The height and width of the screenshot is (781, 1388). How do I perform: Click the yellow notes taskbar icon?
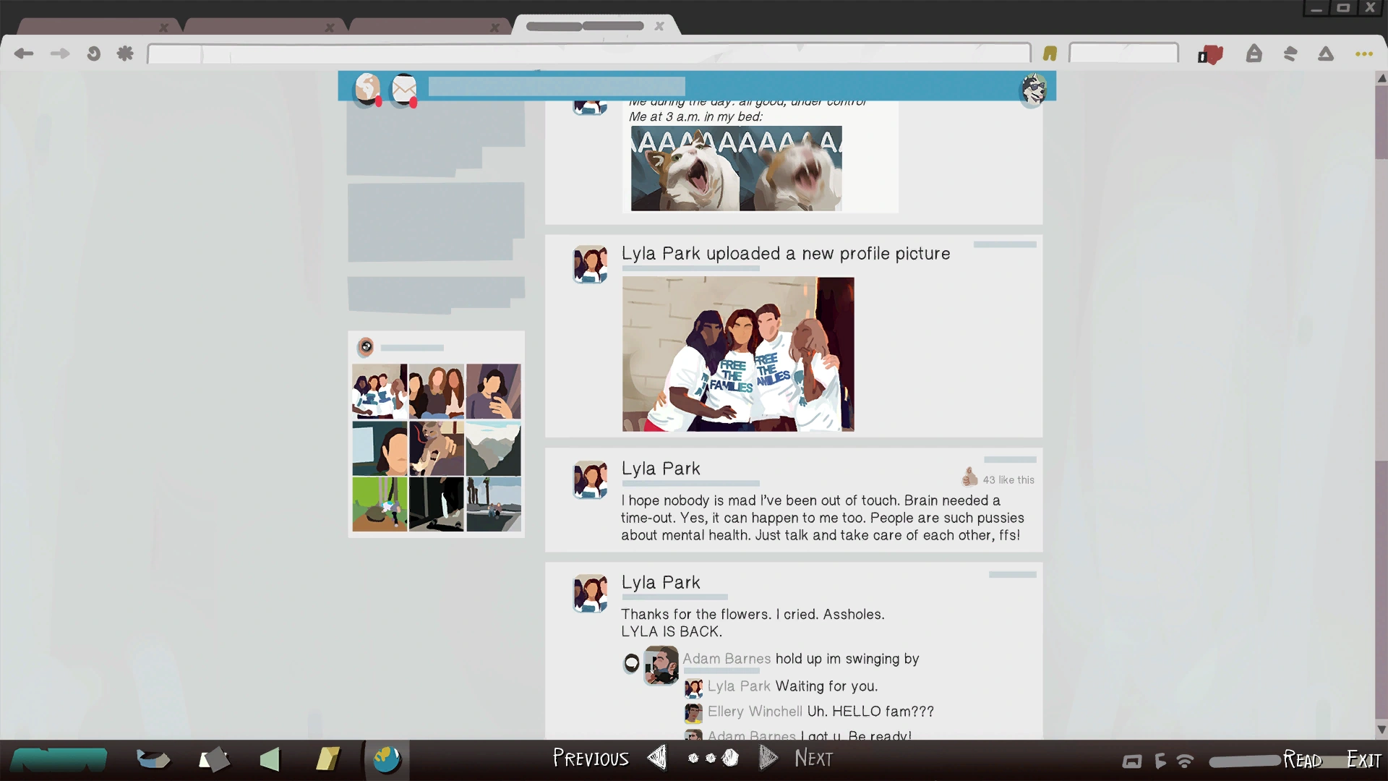coord(327,759)
